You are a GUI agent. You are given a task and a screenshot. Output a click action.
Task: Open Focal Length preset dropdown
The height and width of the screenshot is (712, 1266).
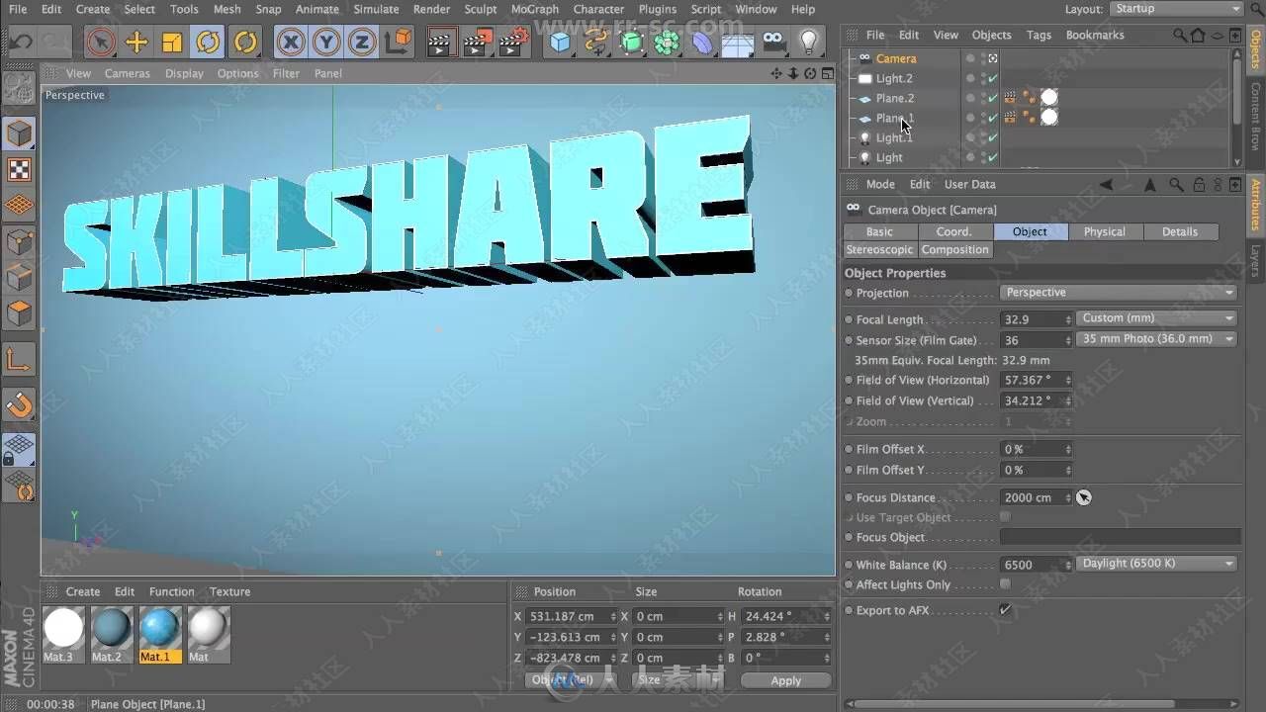(x=1156, y=318)
